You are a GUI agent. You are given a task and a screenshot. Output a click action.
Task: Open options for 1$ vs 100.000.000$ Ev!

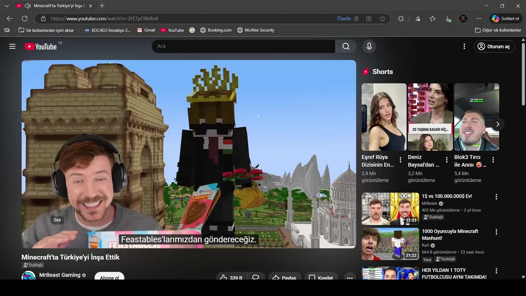tap(496, 197)
